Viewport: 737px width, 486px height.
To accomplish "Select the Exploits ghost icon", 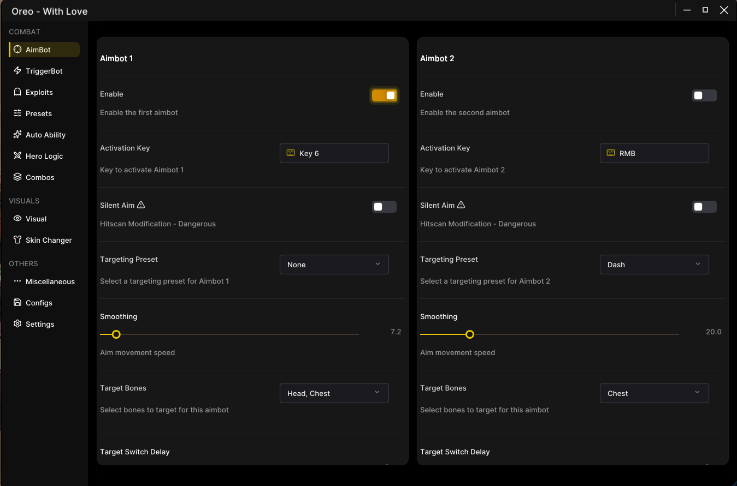I will point(17,92).
